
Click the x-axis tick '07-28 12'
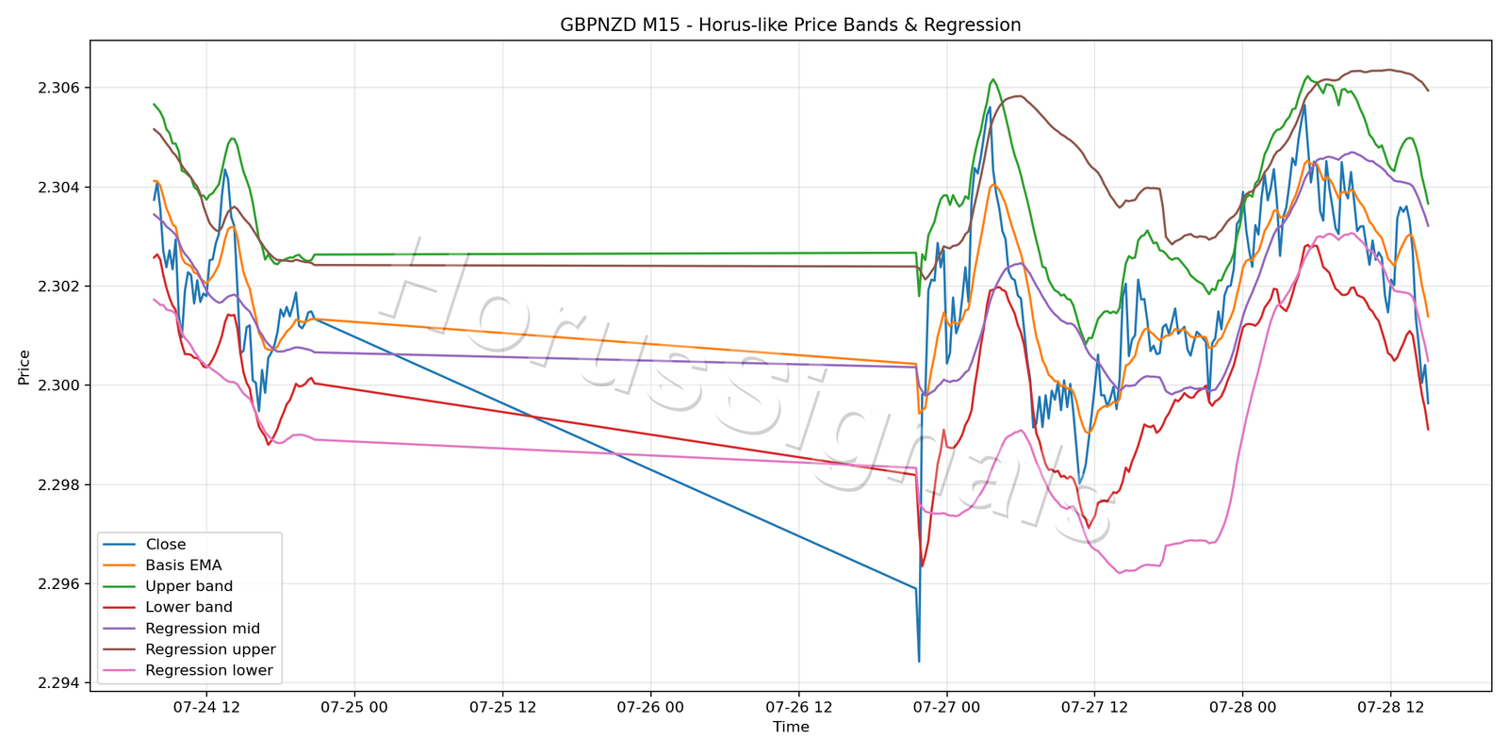[x=1390, y=707]
